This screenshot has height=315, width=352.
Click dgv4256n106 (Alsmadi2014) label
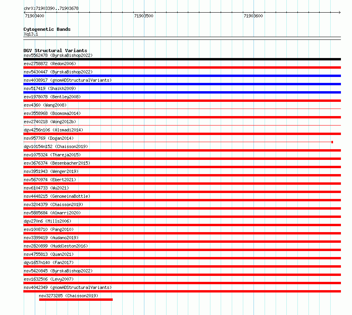[53, 130]
